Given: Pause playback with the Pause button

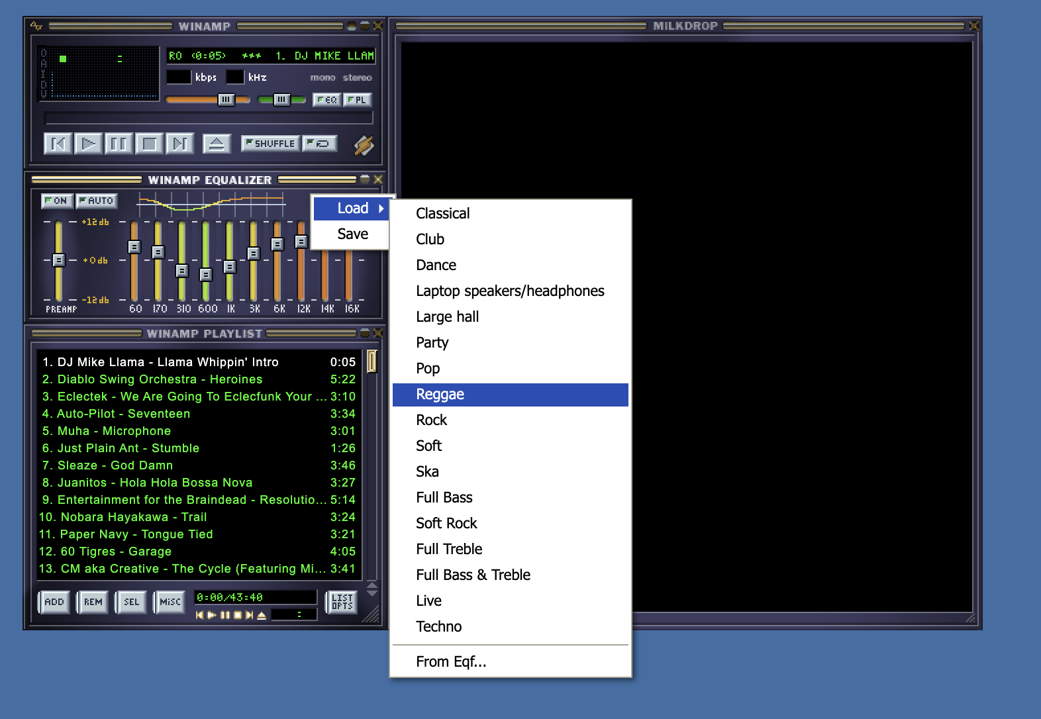Looking at the screenshot, I should (119, 144).
